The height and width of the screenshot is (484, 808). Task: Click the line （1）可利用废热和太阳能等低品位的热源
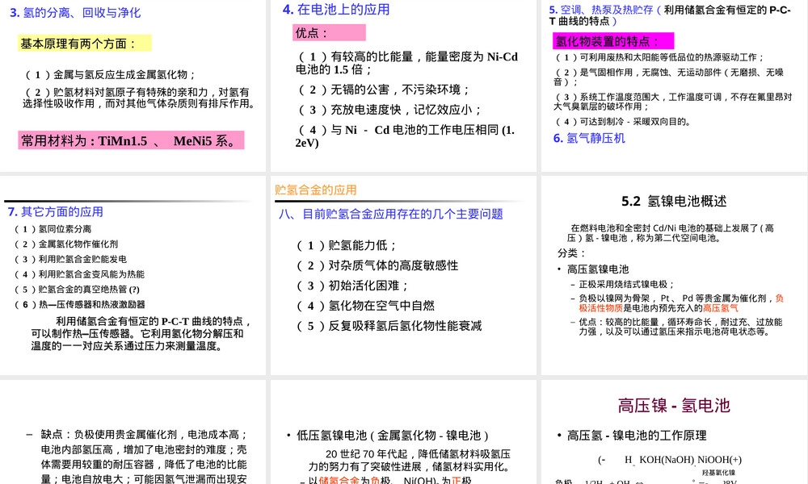pos(659,57)
